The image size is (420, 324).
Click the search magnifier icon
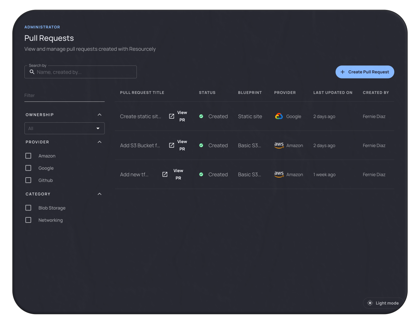pos(32,72)
